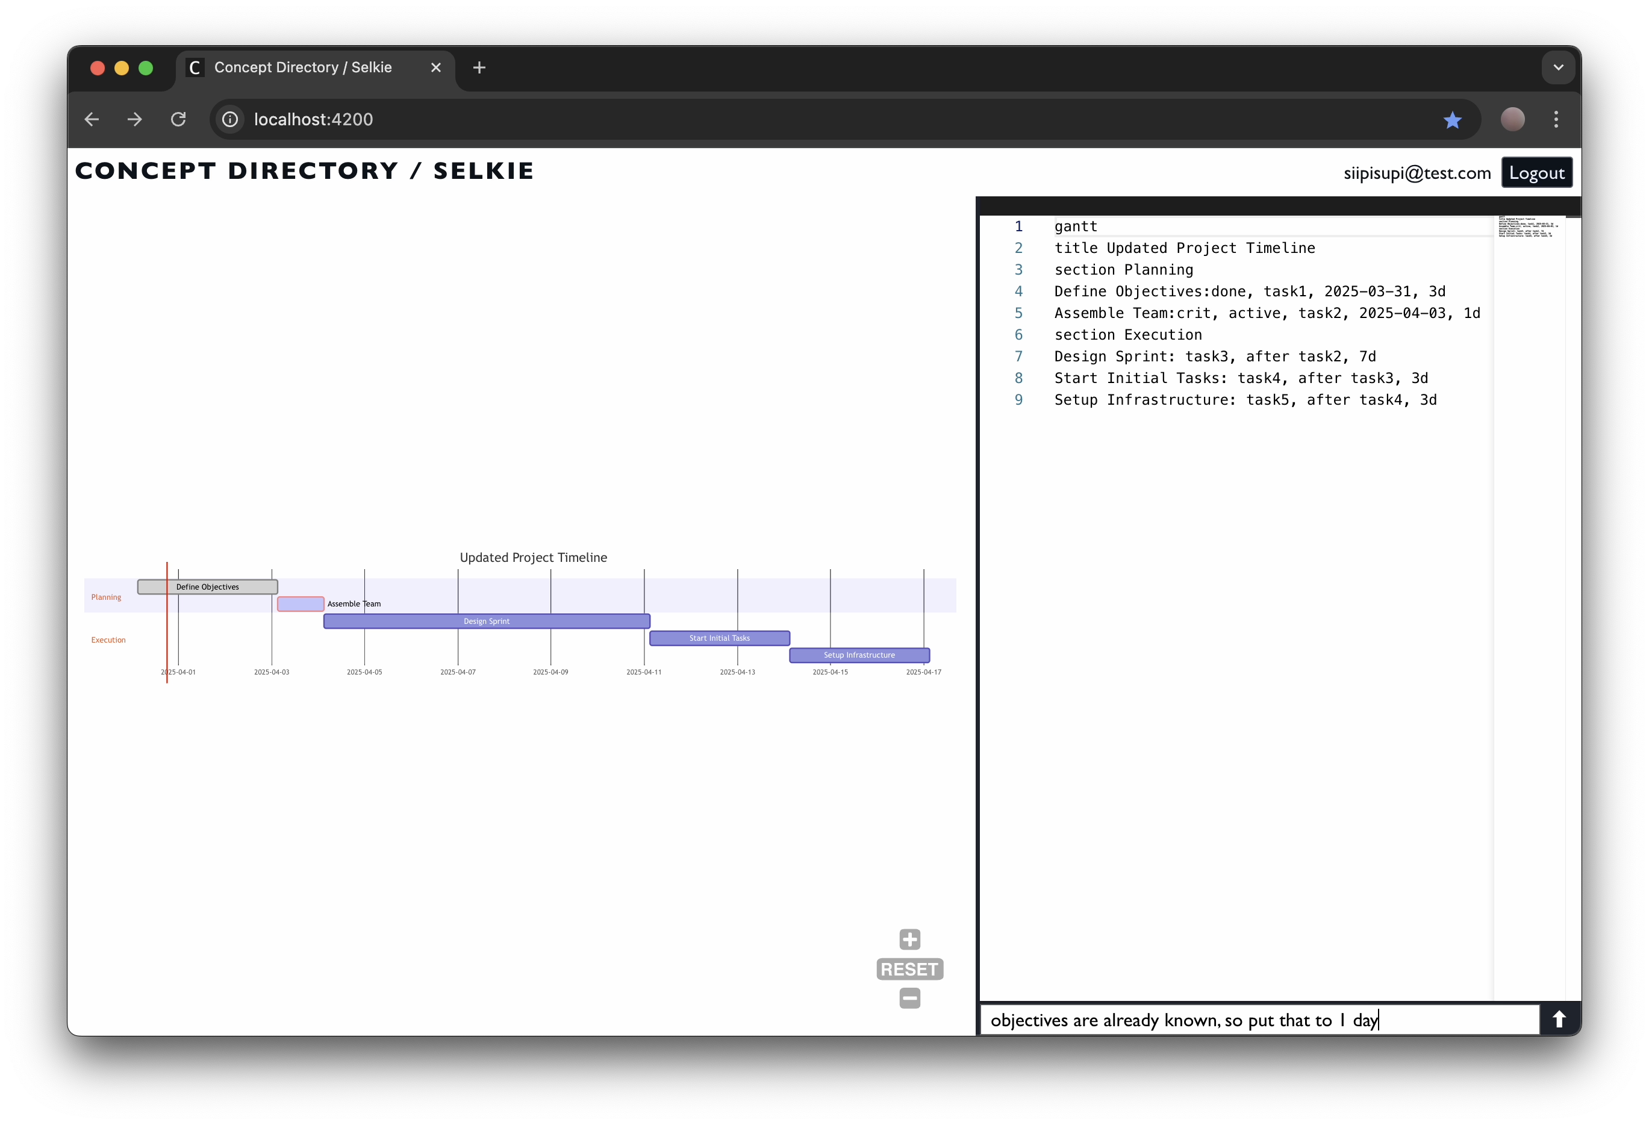Close the Concept Directory / Selkie tab
The height and width of the screenshot is (1125, 1649).
pos(435,67)
